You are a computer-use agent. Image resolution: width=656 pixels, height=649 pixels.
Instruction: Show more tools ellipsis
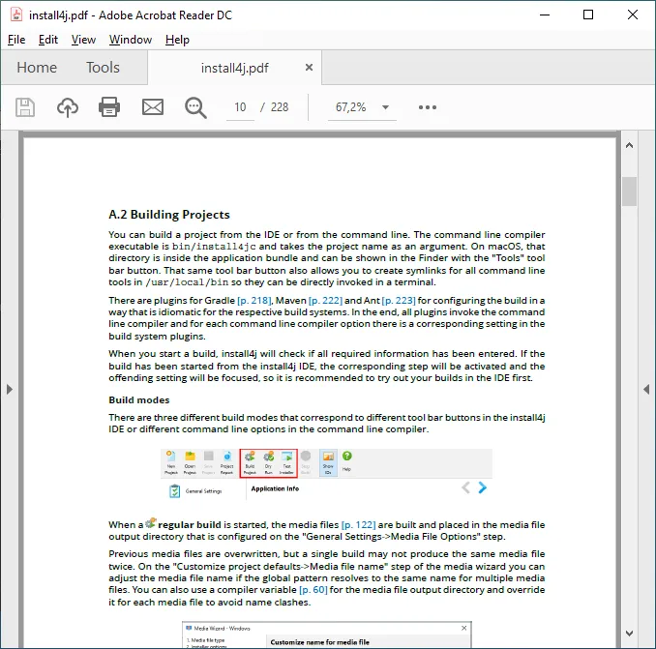coord(427,107)
